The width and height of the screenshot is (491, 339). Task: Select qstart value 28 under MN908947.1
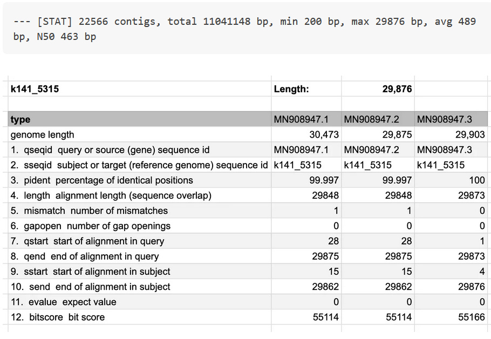[306, 241]
